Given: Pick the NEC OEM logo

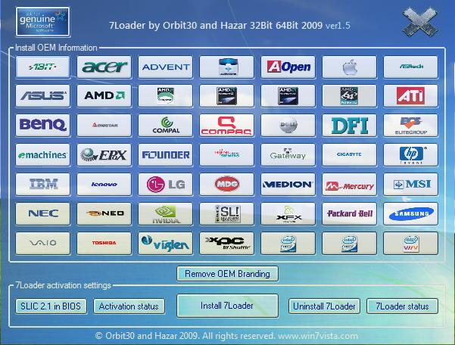Looking at the screenshot, I should pyautogui.click(x=42, y=214).
